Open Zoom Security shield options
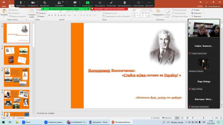The width and height of the screenshot is (223, 125). click(45, 4)
